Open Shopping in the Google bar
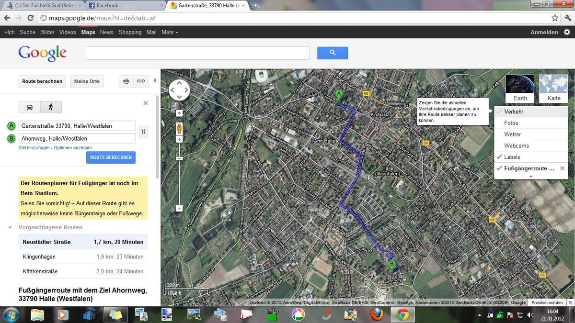Viewport: 575px width, 323px height. pyautogui.click(x=130, y=32)
